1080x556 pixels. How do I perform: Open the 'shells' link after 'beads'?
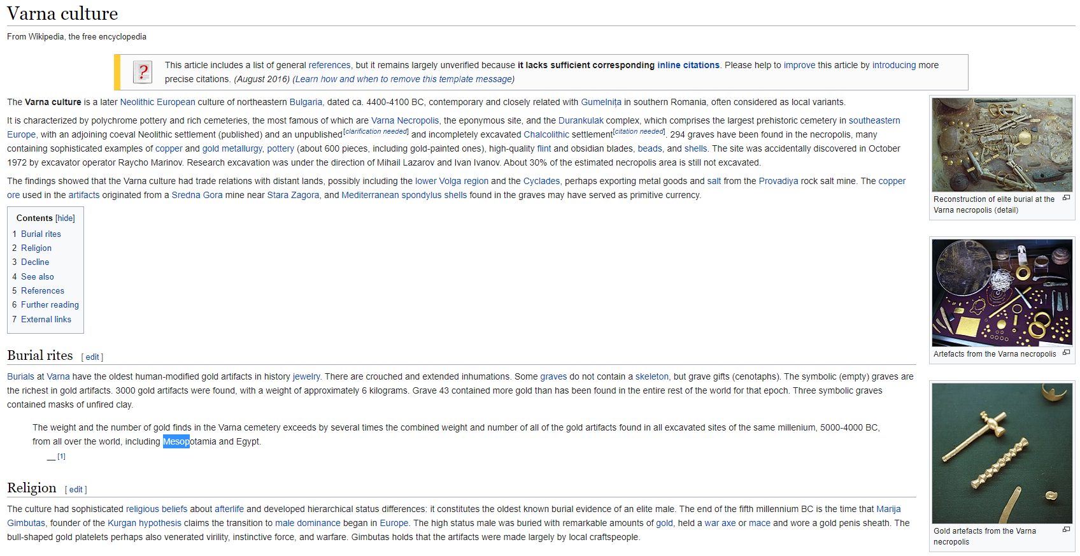695,148
